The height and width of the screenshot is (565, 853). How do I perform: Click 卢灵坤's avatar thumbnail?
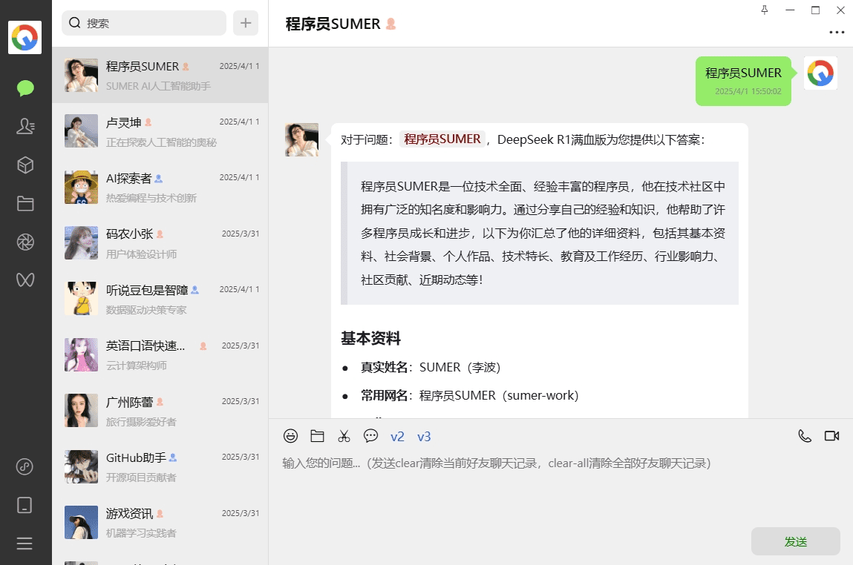(x=81, y=131)
